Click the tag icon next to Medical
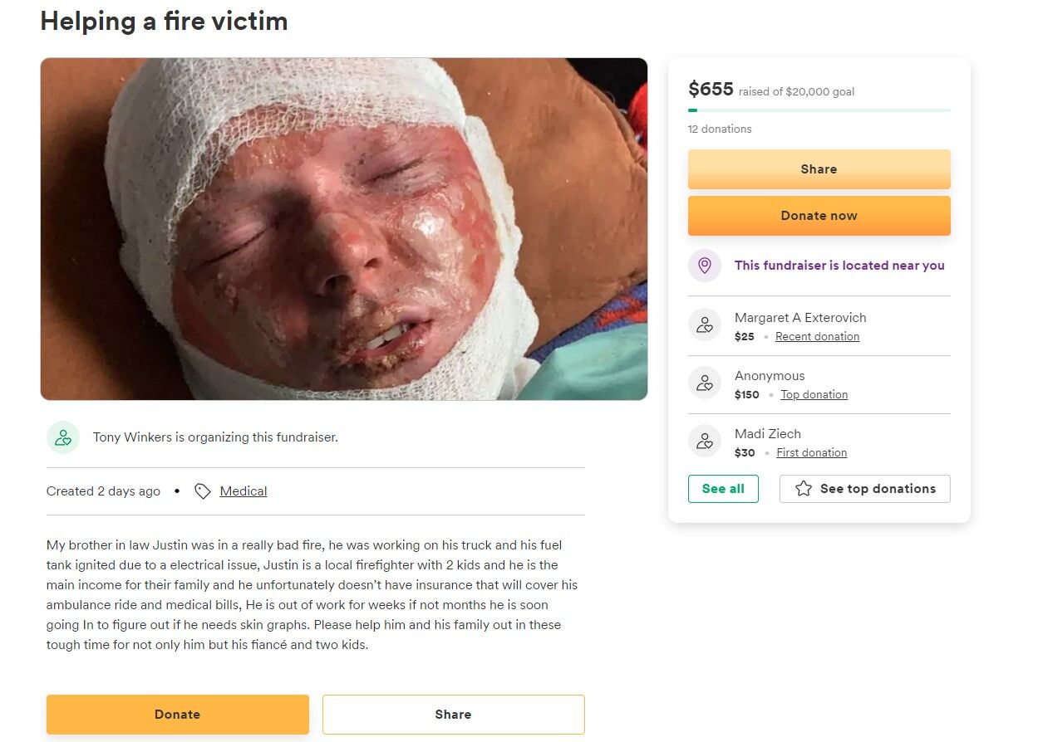 203,491
